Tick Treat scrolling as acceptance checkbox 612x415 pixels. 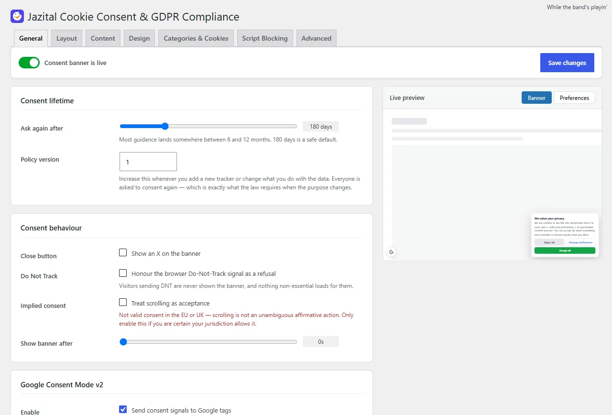click(x=123, y=302)
